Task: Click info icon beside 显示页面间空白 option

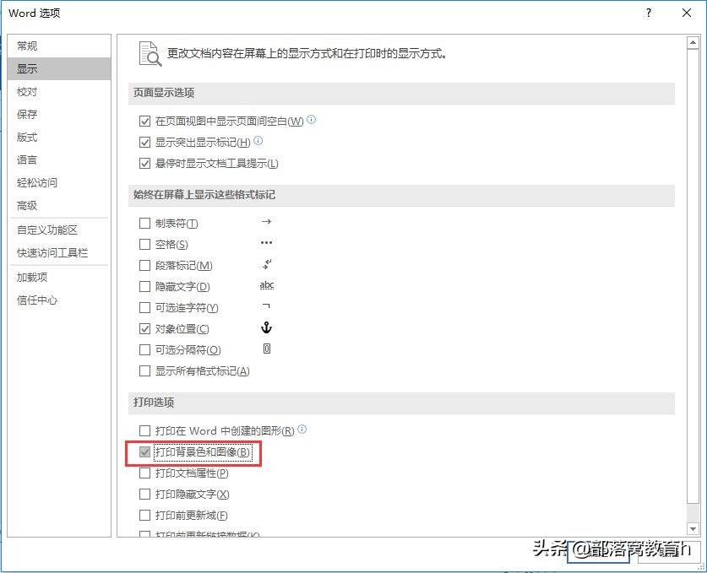Action: click(x=312, y=120)
